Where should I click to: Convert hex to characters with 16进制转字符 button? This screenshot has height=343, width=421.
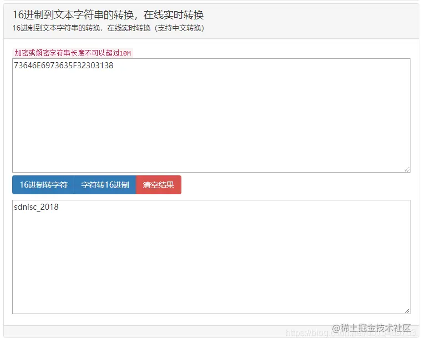pyautogui.click(x=43, y=185)
